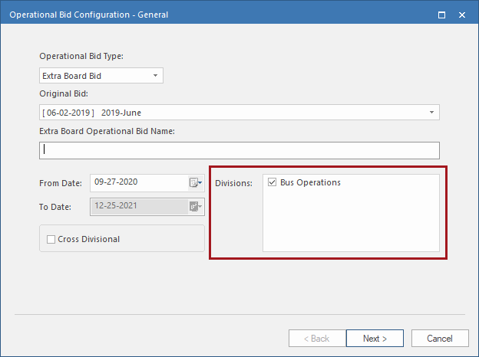
Task: Click the To Date: label
Action: 55,207
